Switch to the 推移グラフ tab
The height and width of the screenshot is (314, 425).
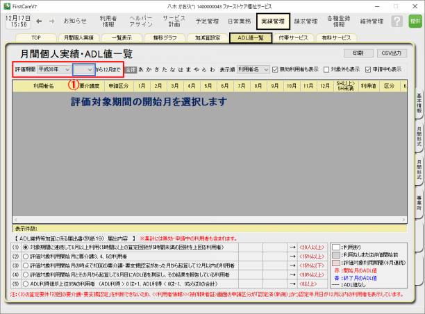tap(165, 37)
